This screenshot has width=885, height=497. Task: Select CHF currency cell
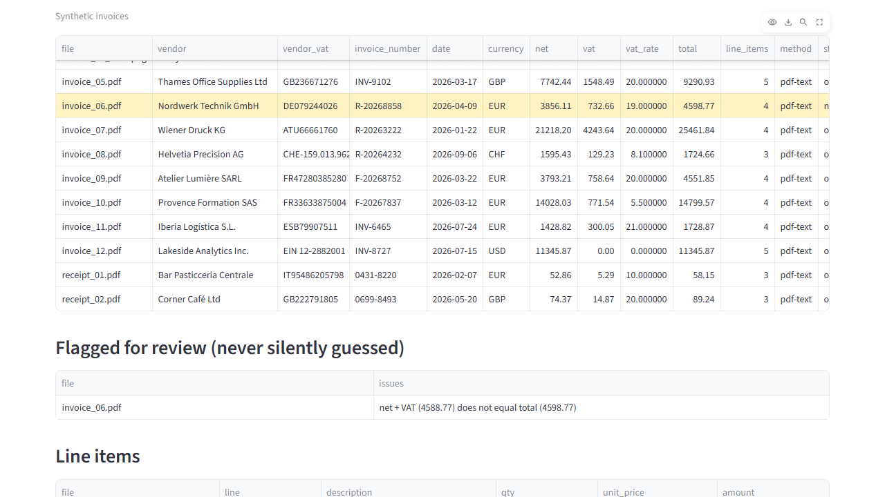(506, 154)
